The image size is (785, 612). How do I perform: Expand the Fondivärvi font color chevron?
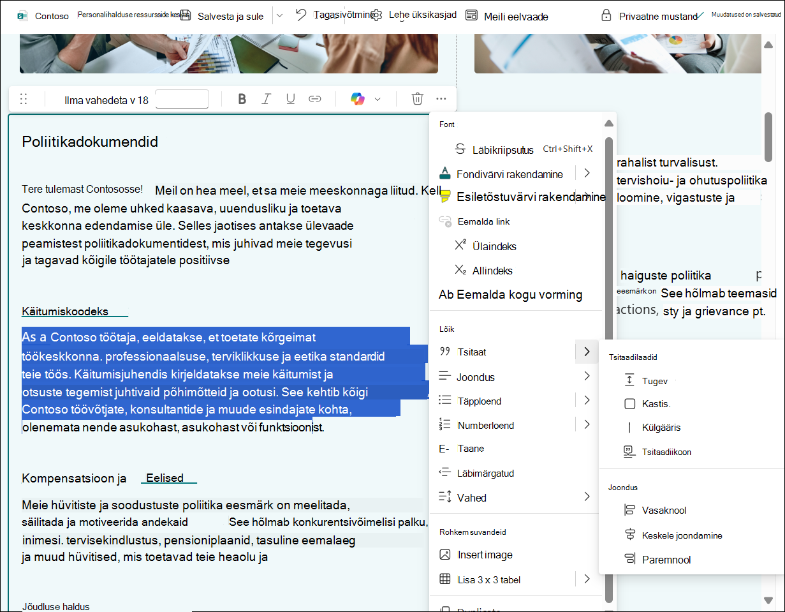pyautogui.click(x=587, y=173)
